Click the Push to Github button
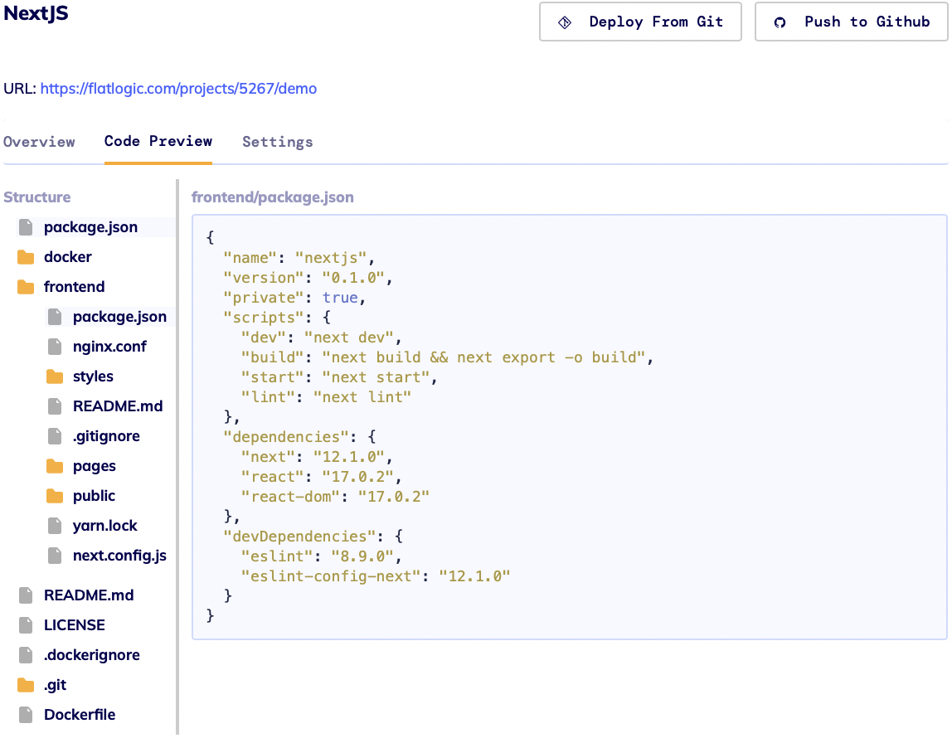Screen dimensions: 952x743 pyautogui.click(x=851, y=22)
